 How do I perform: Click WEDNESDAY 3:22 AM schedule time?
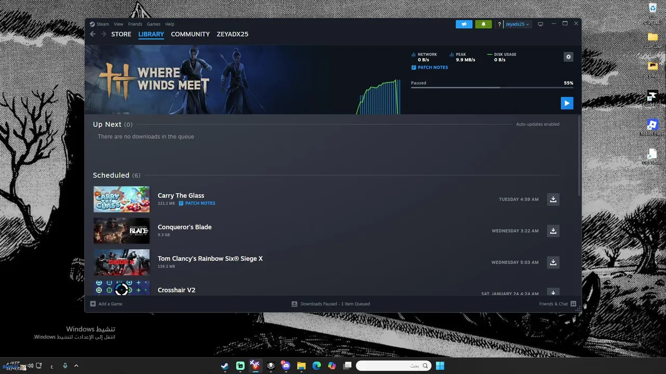[515, 231]
